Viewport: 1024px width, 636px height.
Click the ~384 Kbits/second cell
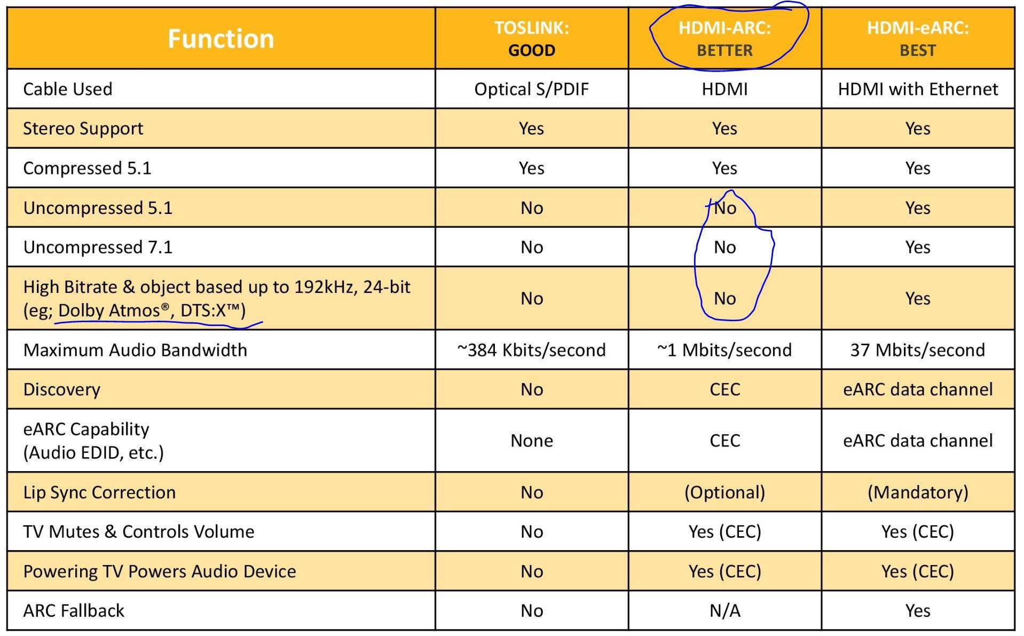coord(532,350)
